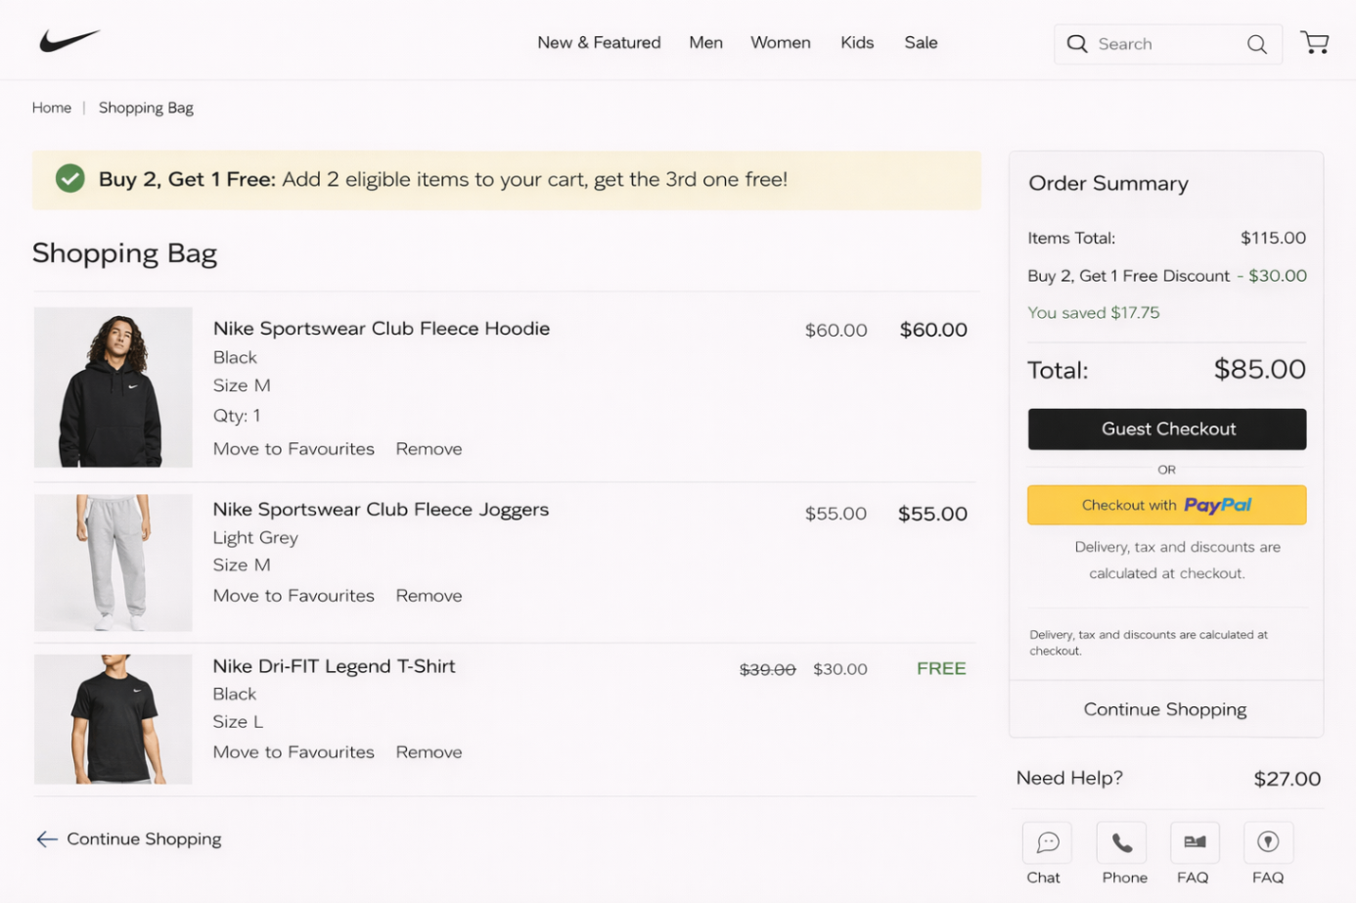Image resolution: width=1356 pixels, height=903 pixels.
Task: Open the FAQ envelope icon
Action: click(x=1194, y=841)
